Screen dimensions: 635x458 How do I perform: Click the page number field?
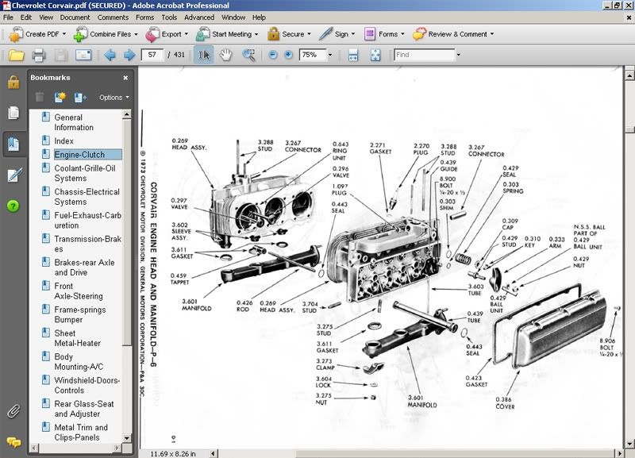pos(152,55)
